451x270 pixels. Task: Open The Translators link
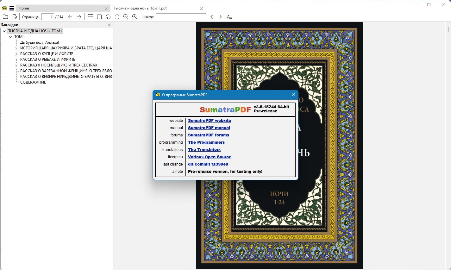[x=204, y=150]
